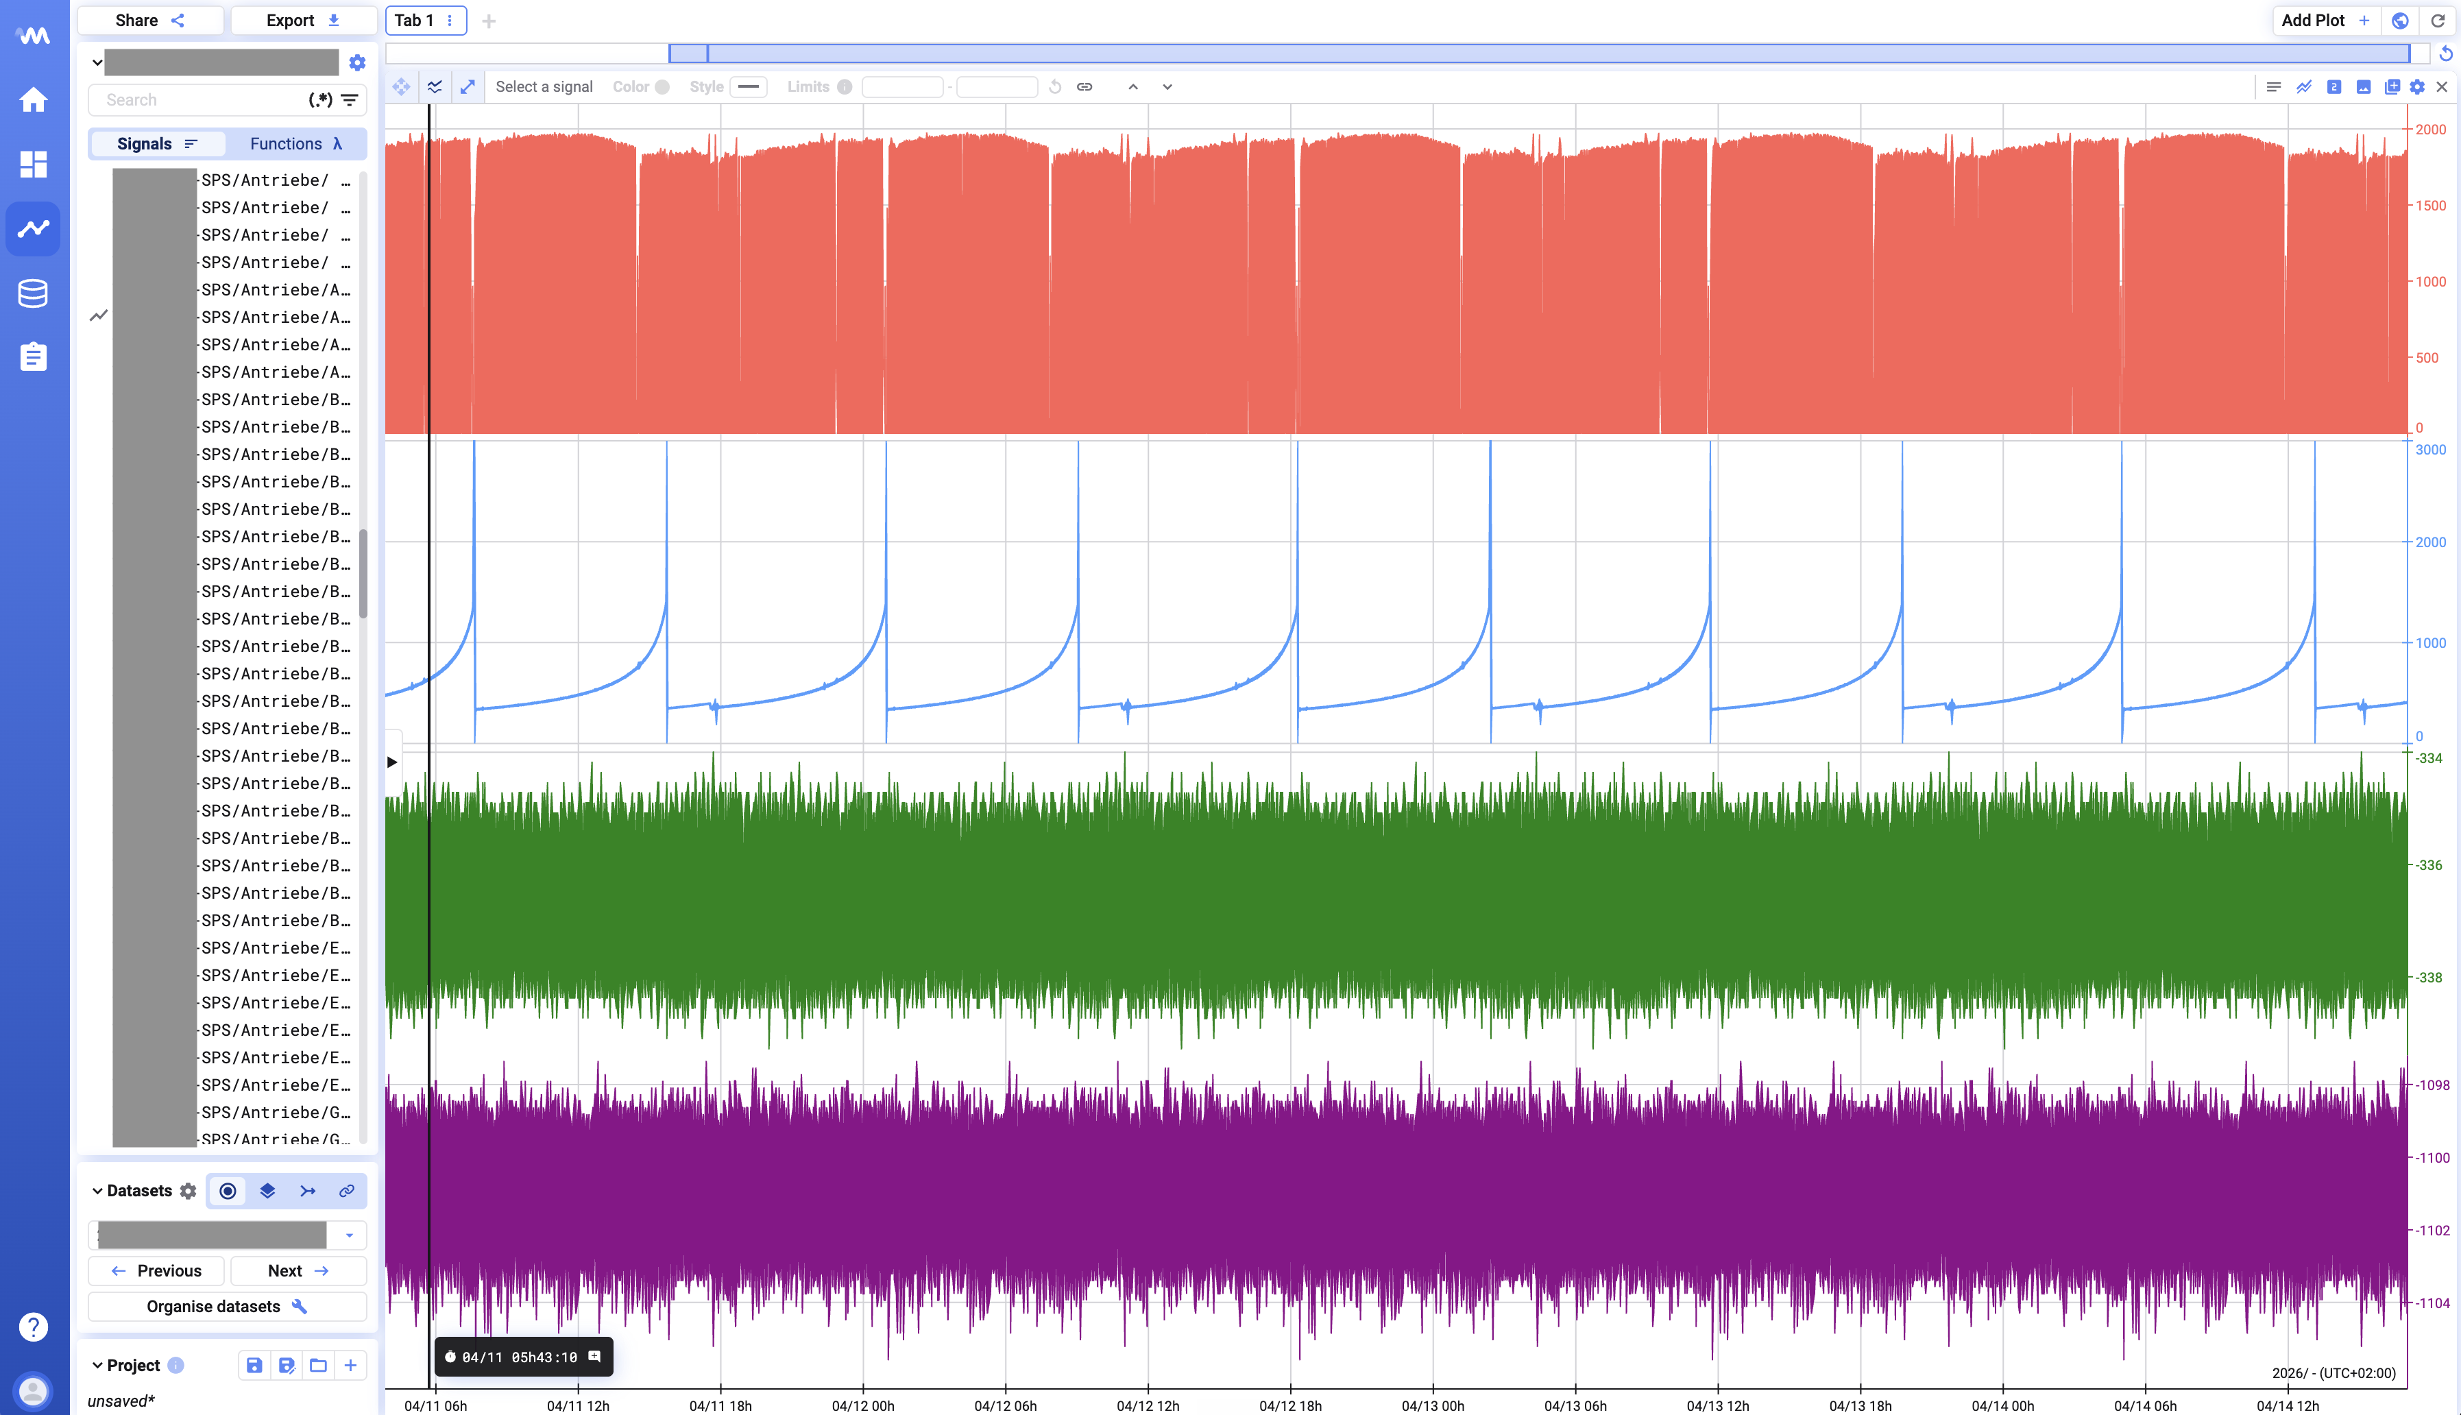
Task: Toggle regex mode in signal search
Action: [319, 99]
